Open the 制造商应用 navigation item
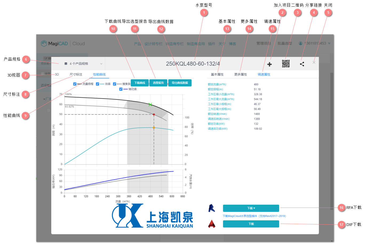This screenshot has width=366, height=244. 196,44
